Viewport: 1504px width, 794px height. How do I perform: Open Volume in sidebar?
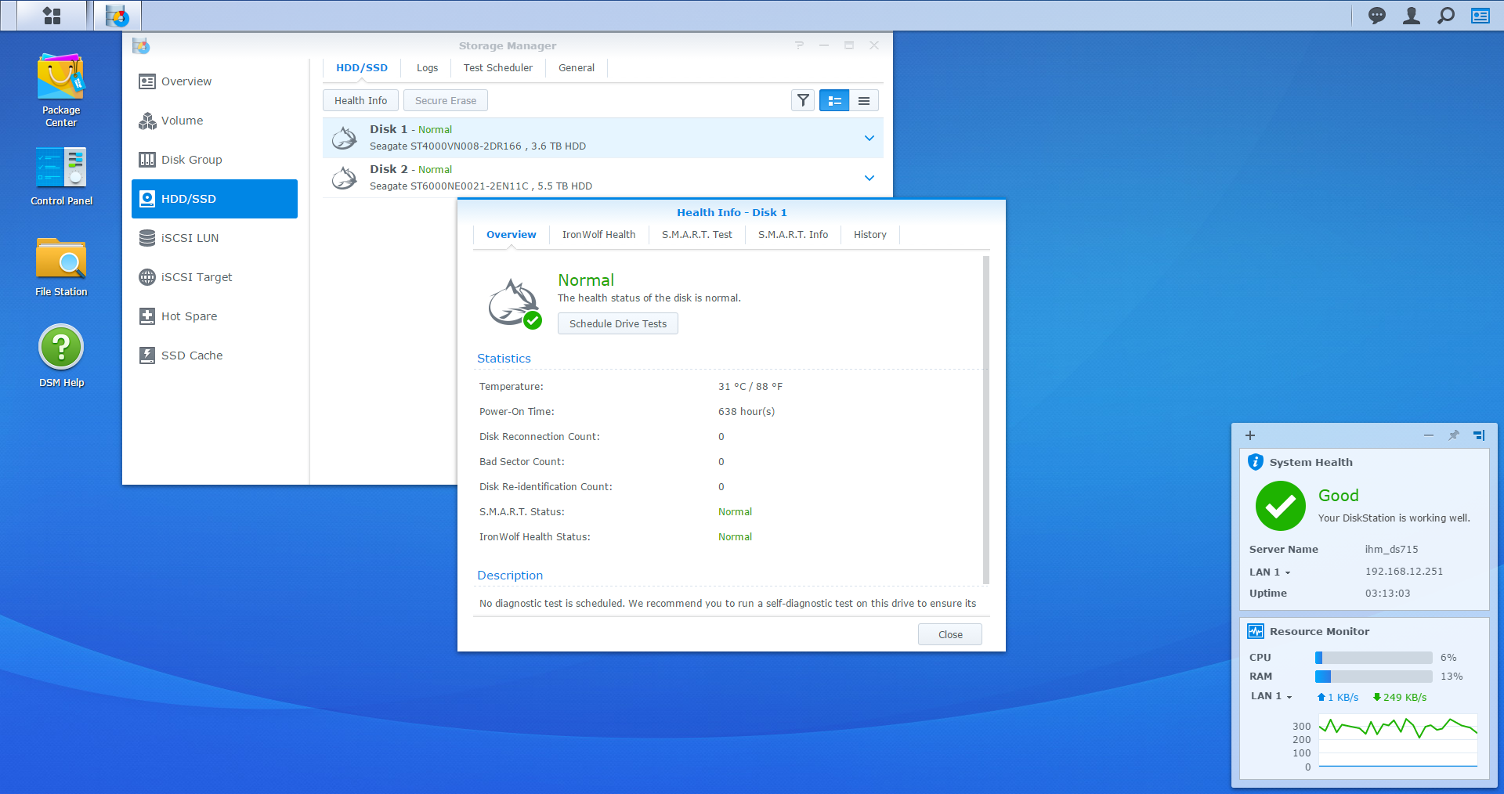pyautogui.click(x=215, y=121)
